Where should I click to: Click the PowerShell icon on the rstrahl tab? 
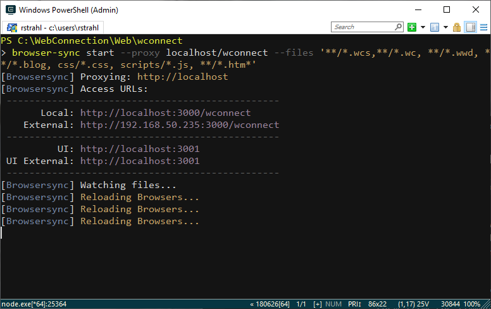[x=12, y=28]
